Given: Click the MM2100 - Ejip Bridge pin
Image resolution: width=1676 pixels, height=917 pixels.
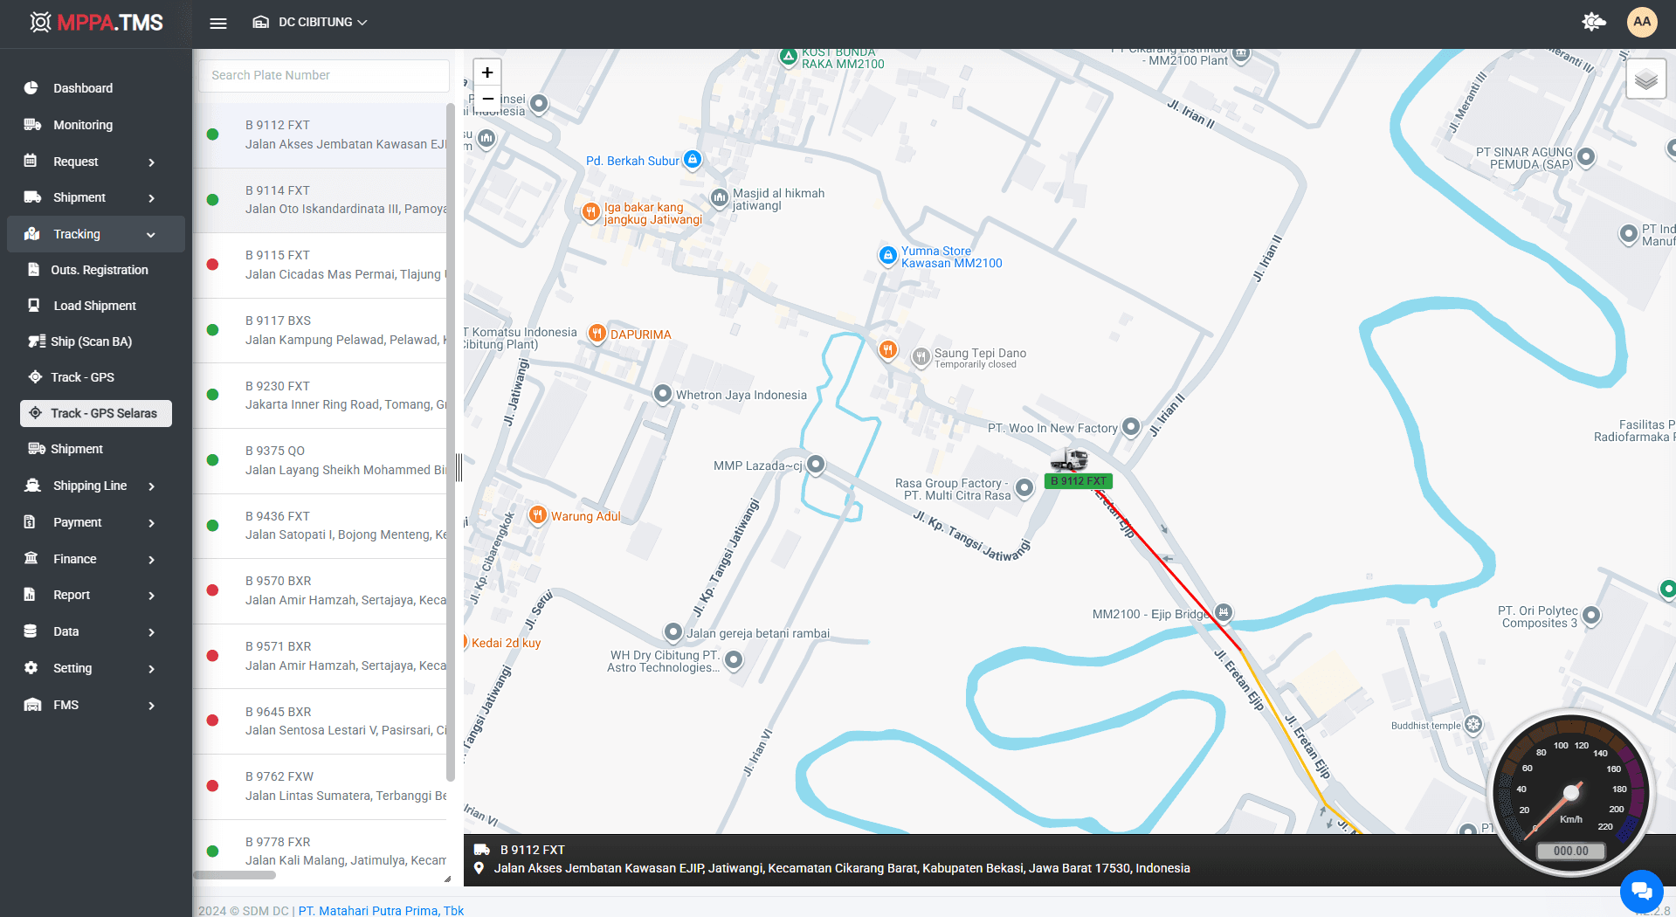Looking at the screenshot, I should tap(1224, 612).
